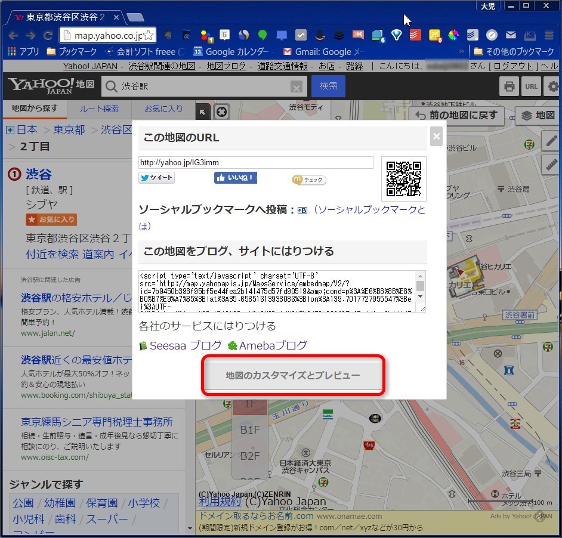
Task: Open the Google カレンダー bookmark
Action: (x=231, y=52)
